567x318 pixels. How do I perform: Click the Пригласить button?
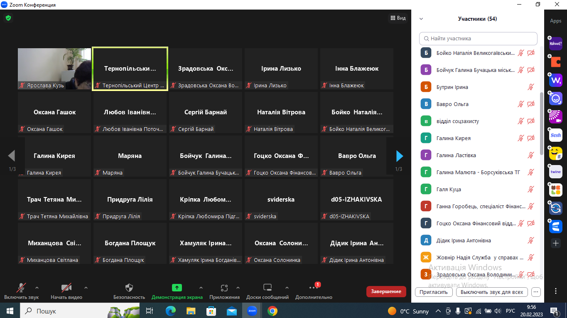pyautogui.click(x=434, y=292)
